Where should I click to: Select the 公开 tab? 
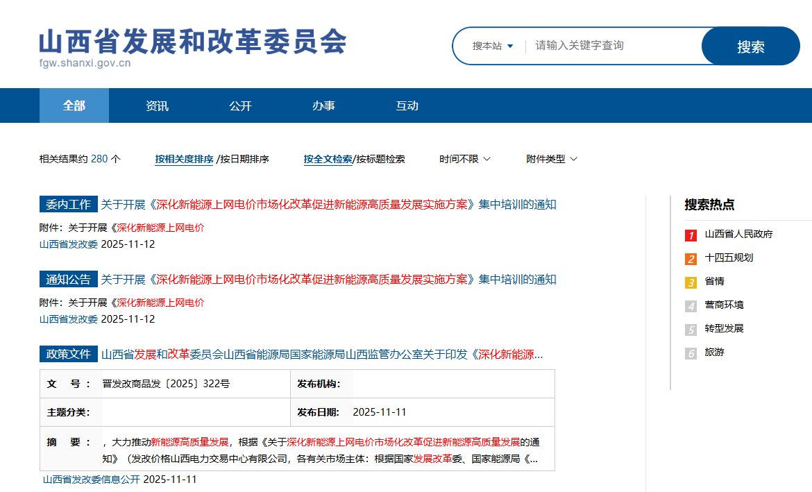coord(240,105)
